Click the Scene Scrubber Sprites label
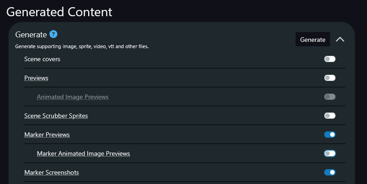This screenshot has height=184, width=367. pyautogui.click(x=56, y=116)
